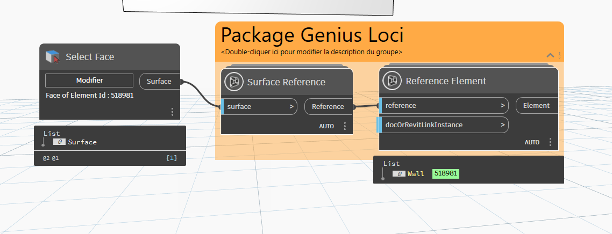Viewport: 612px width, 234px height.
Task: Click the Surface Reference node package icon
Action: (234, 82)
